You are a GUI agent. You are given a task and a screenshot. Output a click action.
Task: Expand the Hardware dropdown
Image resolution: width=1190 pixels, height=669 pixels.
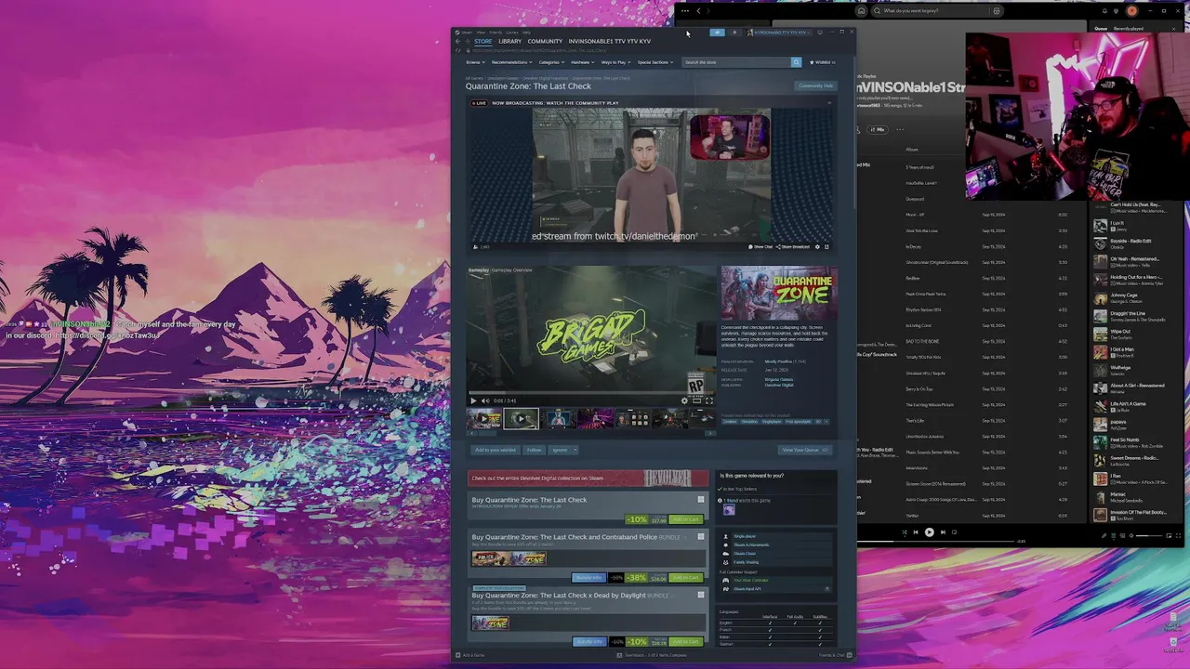pyautogui.click(x=583, y=62)
